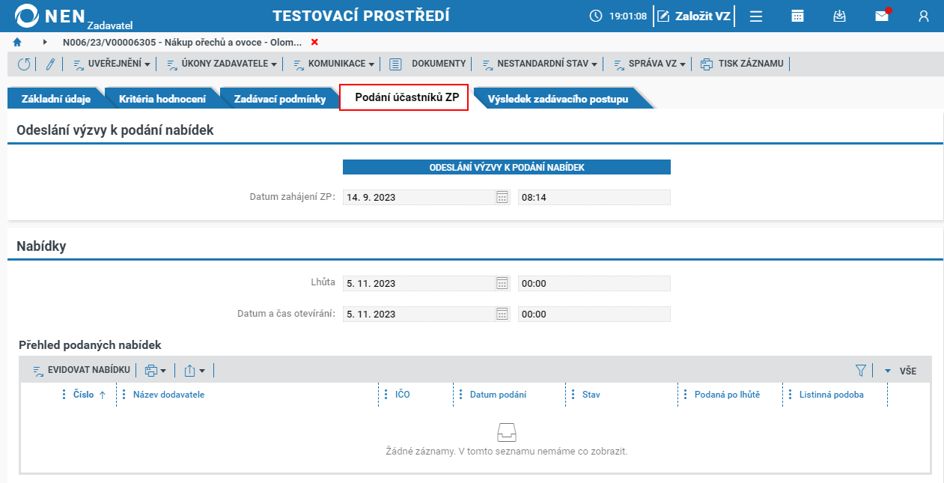Click breadcrumb N006/23/V00006305 Nákup ořechů
The width and height of the screenshot is (944, 483).
tap(183, 42)
